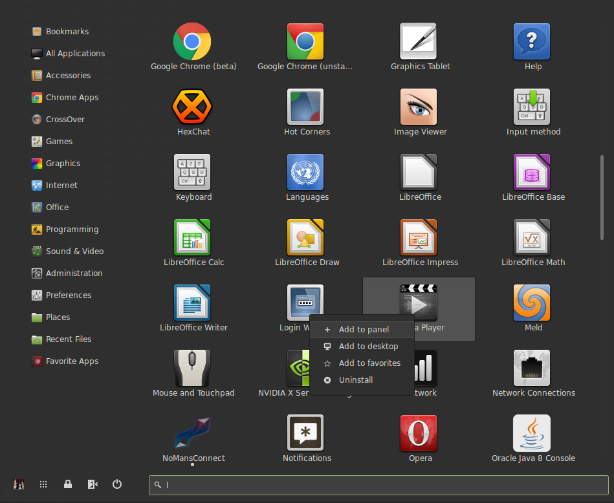This screenshot has height=503, width=614.
Task: Launch LibreOffice start center
Action: [x=419, y=177]
